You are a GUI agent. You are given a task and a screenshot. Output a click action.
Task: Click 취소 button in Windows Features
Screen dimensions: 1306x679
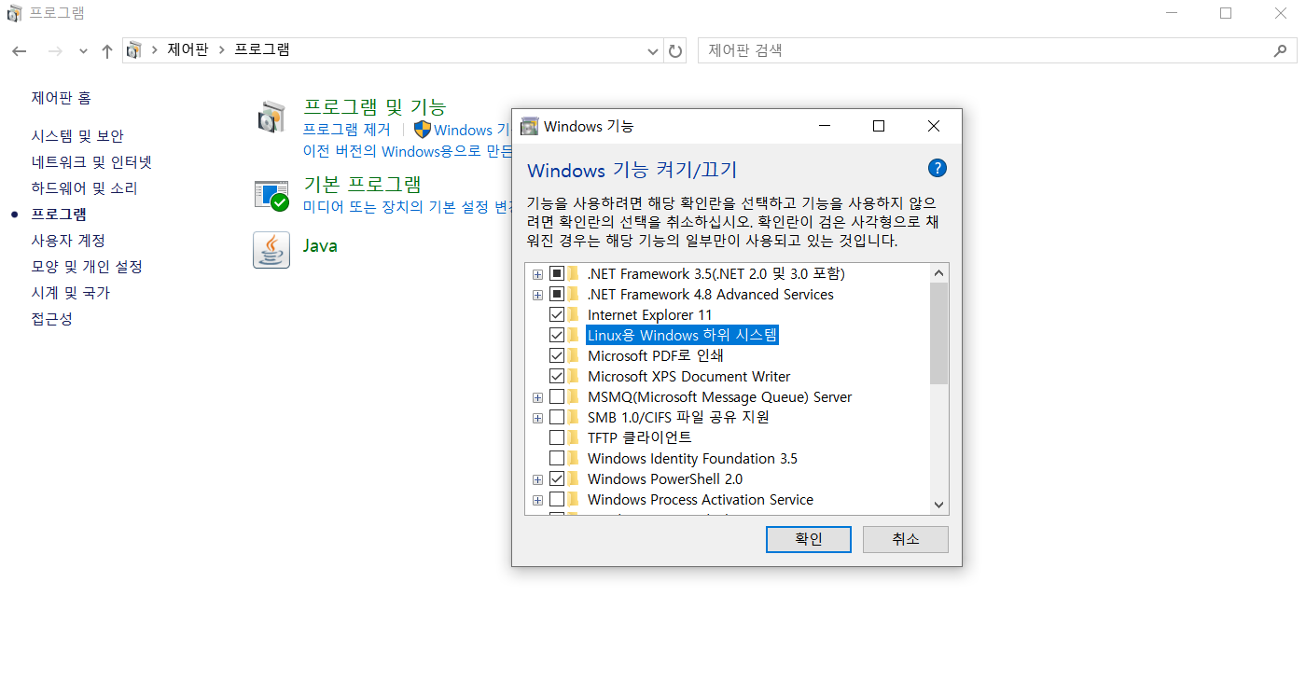906,539
